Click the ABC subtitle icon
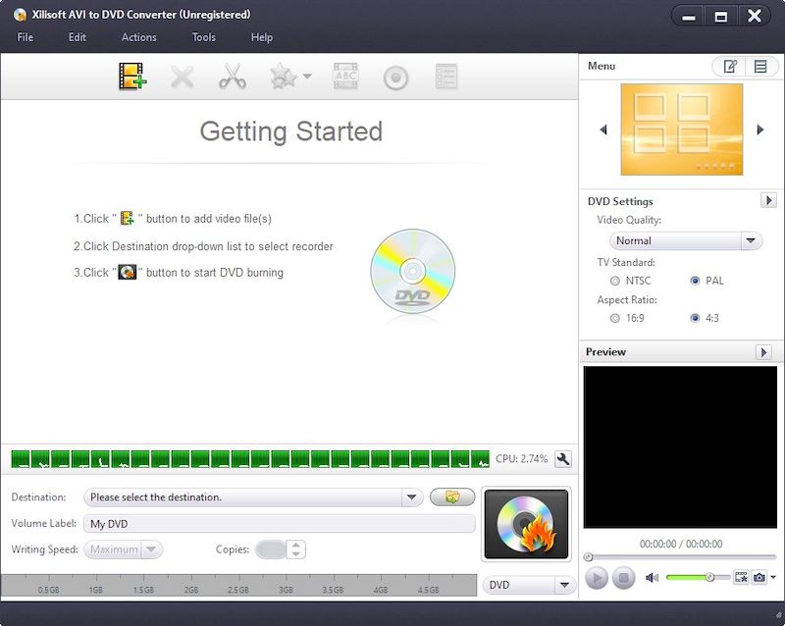Viewport: 785px width, 626px height. tap(345, 78)
